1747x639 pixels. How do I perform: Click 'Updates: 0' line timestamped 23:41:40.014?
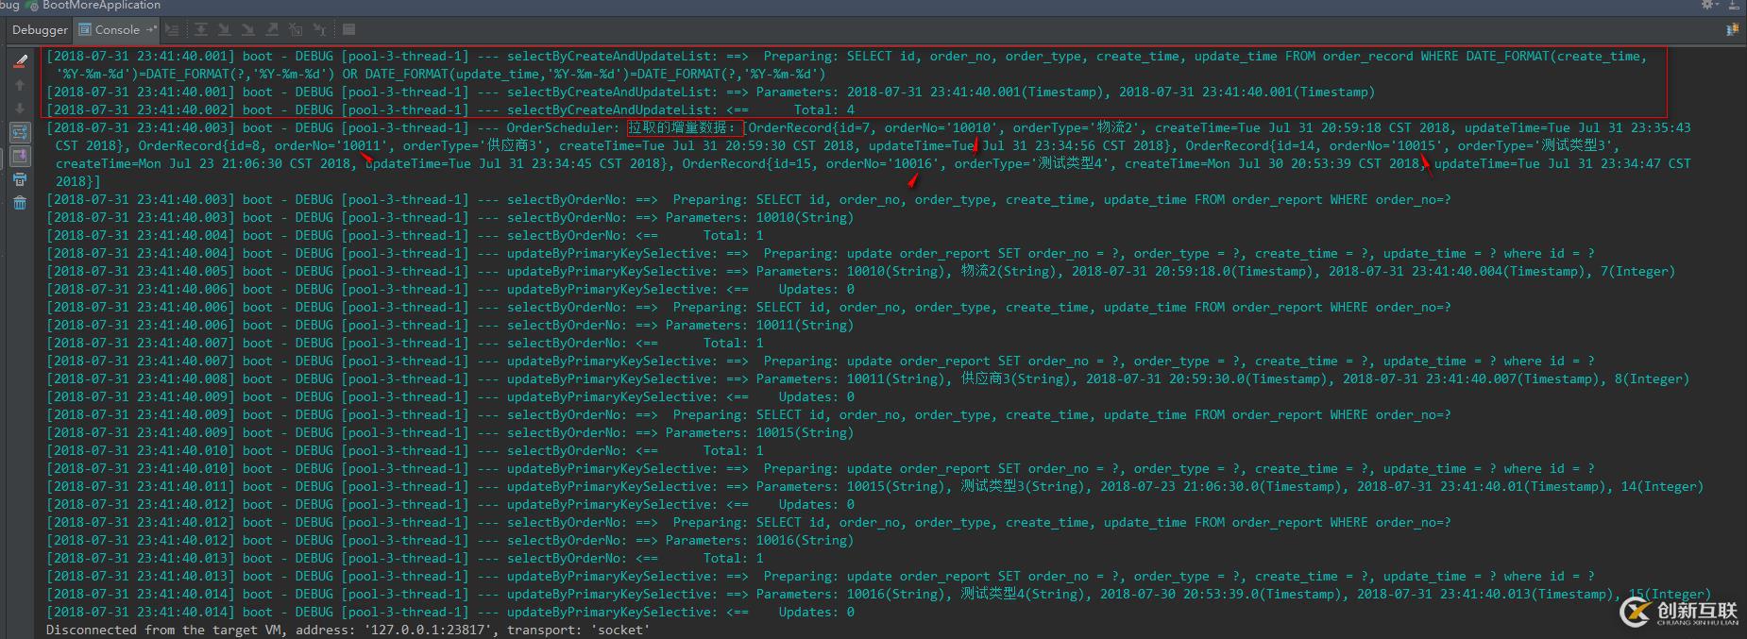coord(450,612)
